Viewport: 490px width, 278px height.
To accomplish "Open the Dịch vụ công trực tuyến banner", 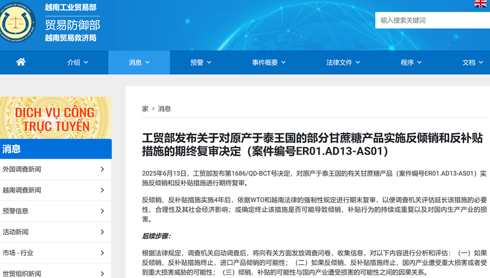I will (x=56, y=117).
